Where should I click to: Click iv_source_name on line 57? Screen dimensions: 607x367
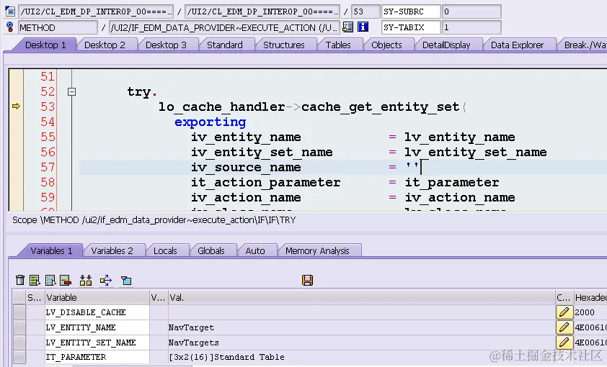coord(246,167)
